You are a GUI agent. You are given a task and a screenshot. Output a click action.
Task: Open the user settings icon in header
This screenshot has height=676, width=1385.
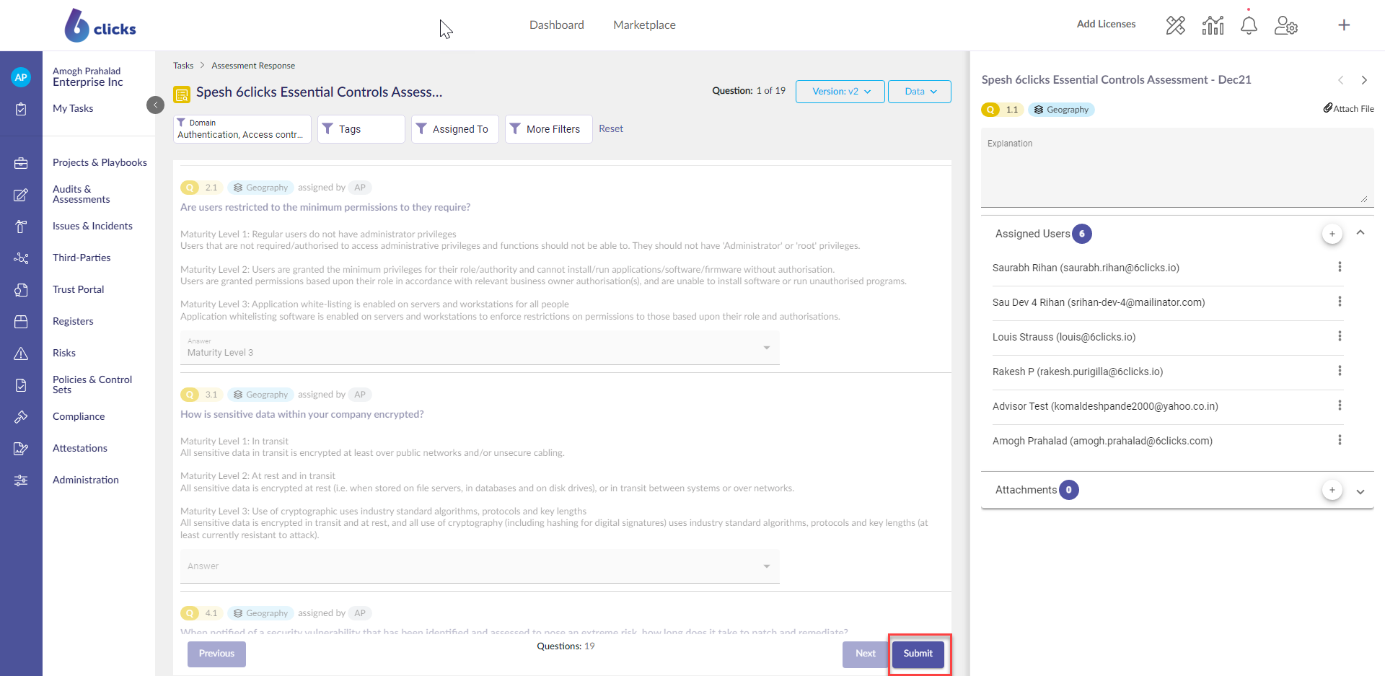coord(1286,25)
